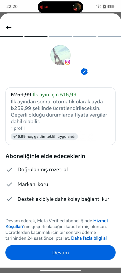Tap the checkmark beside Destek ekibiyle bağlantı

point(9,199)
